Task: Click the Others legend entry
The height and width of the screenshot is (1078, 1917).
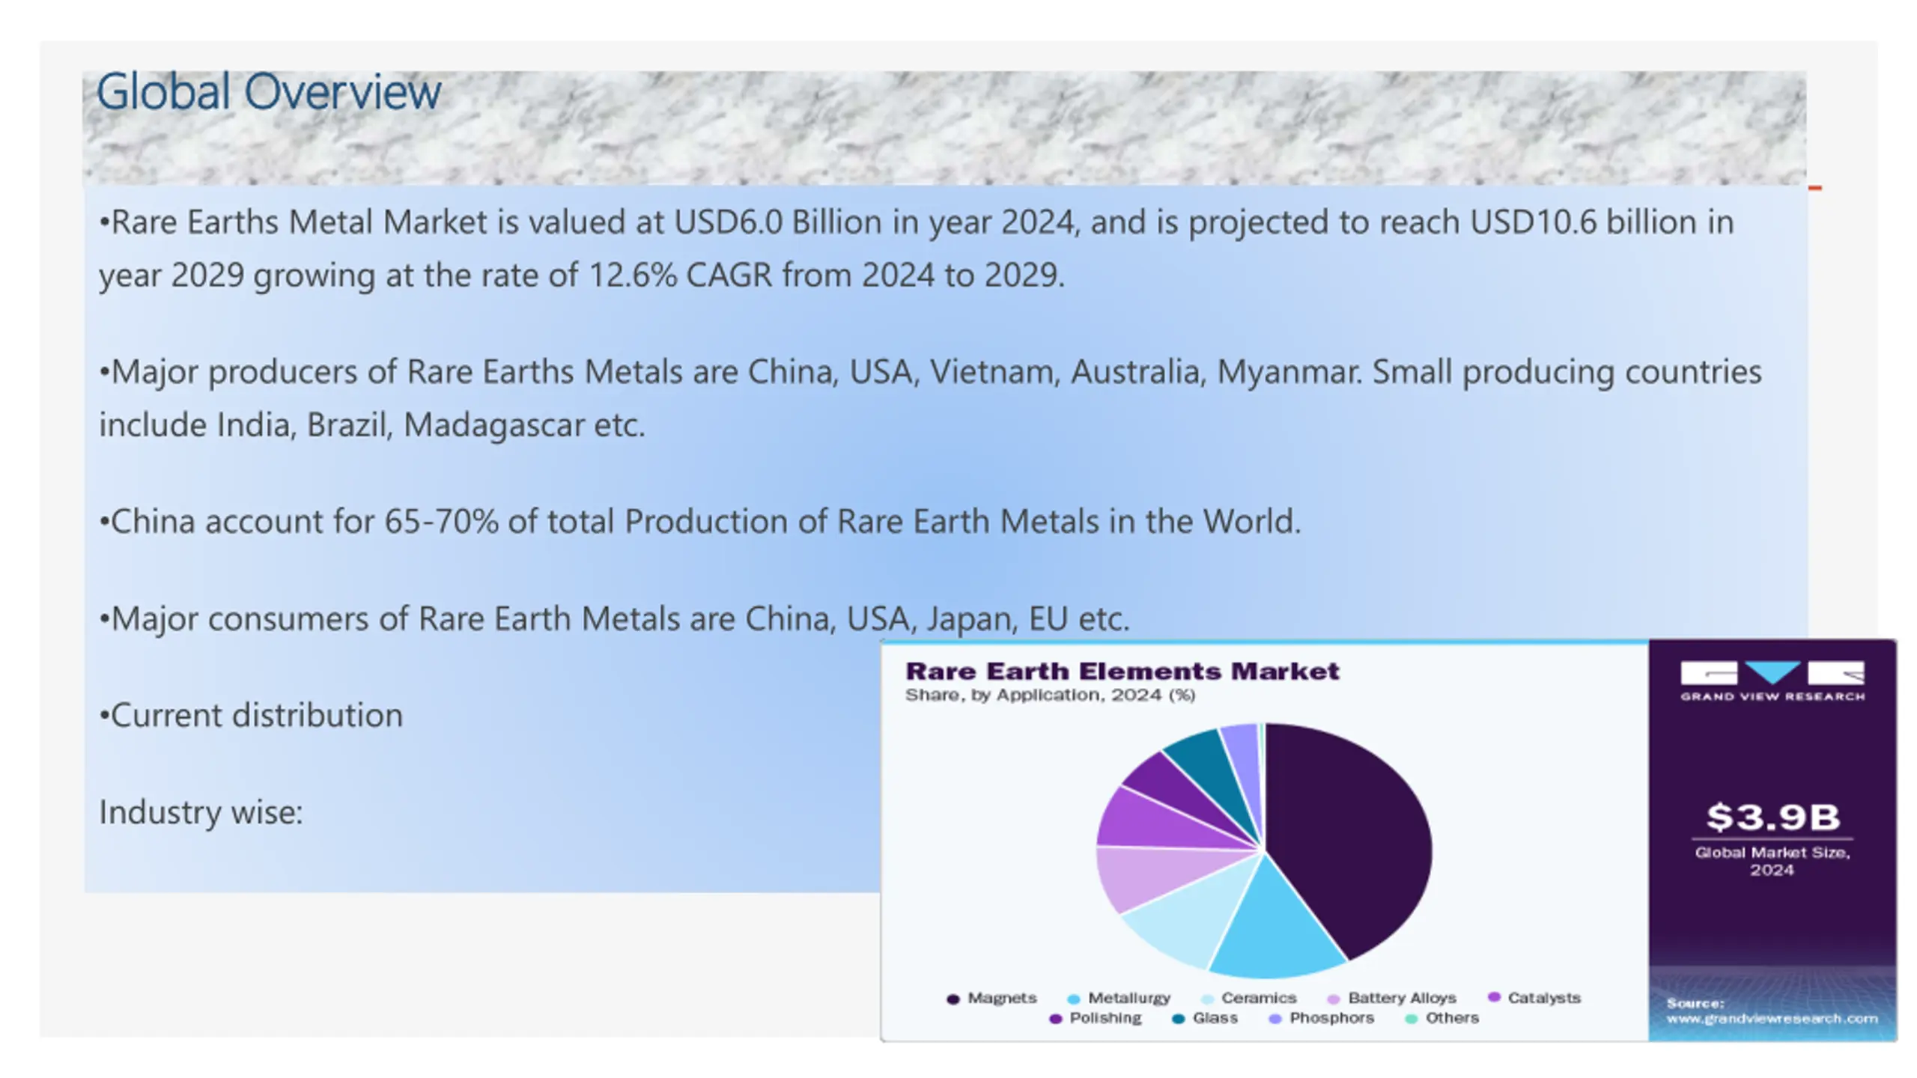Action: pos(1442,1018)
